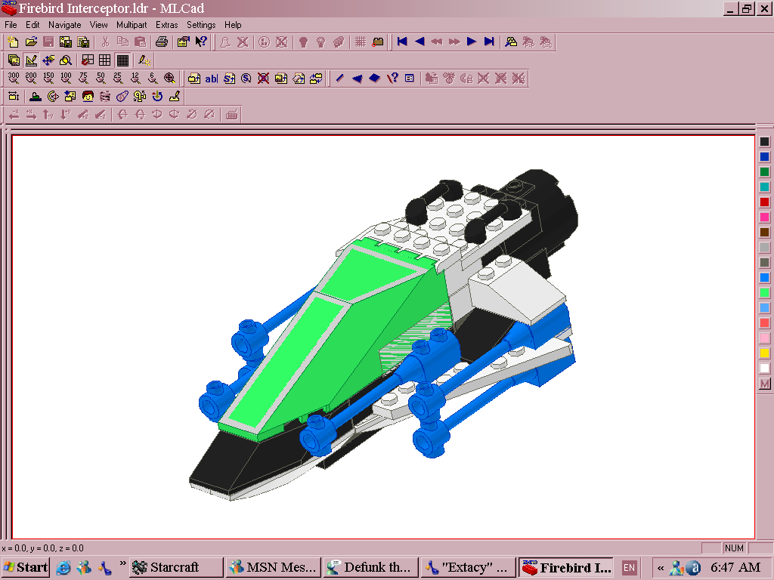Jump to the first construction step
Screen dimensions: 774x580
[x=403, y=42]
